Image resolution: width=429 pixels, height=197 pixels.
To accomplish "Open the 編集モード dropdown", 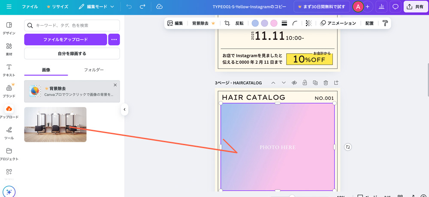I will click(x=97, y=7).
